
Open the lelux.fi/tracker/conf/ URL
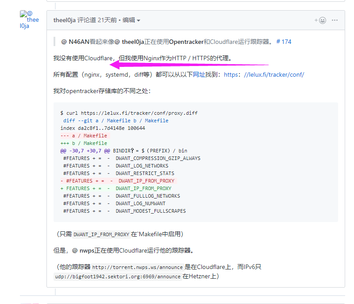click(x=264, y=74)
